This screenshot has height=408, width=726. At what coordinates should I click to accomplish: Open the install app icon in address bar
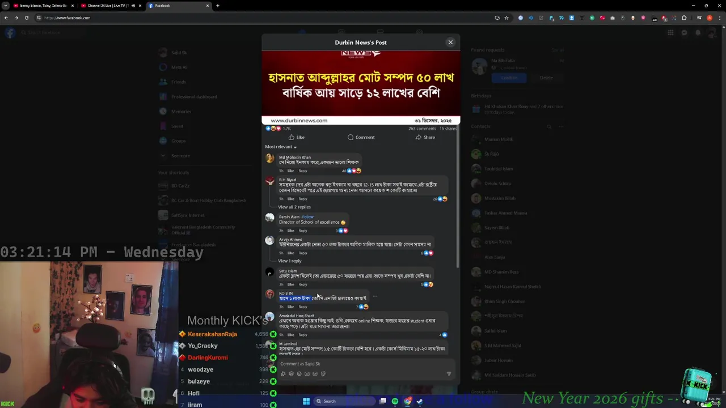[497, 18]
